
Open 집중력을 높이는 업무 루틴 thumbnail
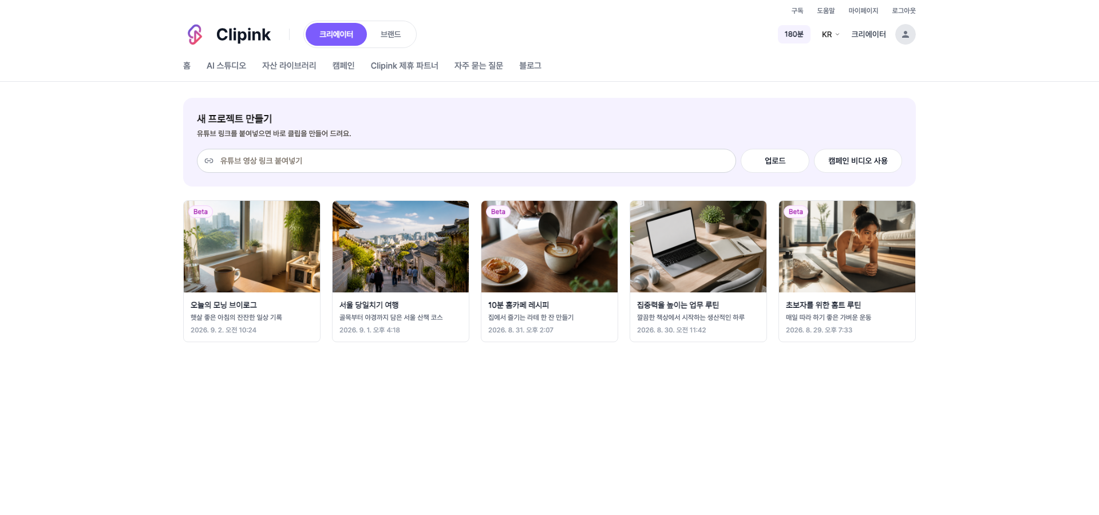coord(698,247)
